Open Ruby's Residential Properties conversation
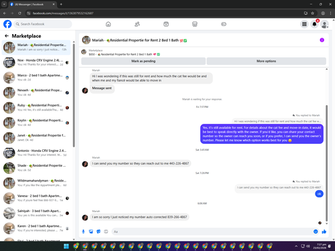This screenshot has width=335, height=251. click(x=36, y=108)
